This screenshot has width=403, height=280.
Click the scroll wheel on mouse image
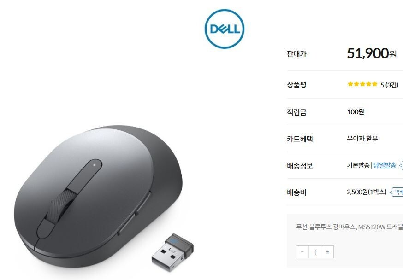click(x=62, y=204)
